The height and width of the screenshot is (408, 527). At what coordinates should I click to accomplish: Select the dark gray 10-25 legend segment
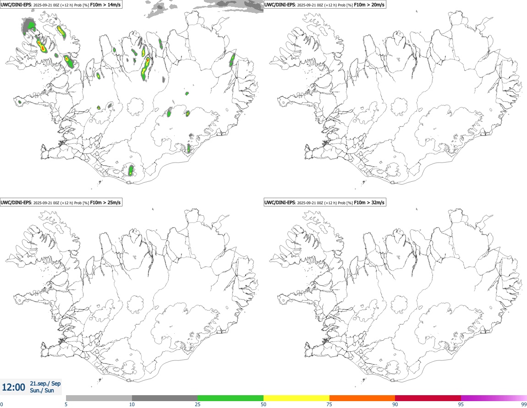point(165,398)
